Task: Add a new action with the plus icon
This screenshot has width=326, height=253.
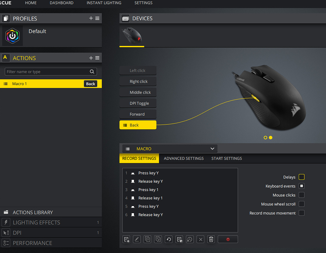Action: pyautogui.click(x=91, y=58)
